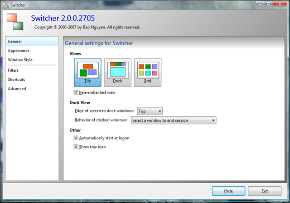Go to Window Style settings

pos(20,60)
